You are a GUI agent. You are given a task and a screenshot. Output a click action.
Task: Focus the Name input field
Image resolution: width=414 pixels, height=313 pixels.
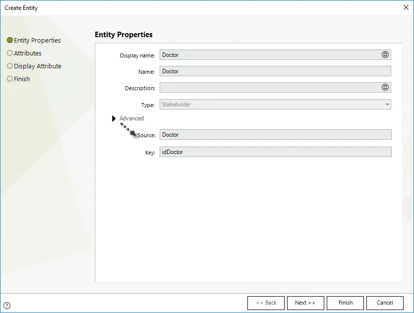[275, 71]
